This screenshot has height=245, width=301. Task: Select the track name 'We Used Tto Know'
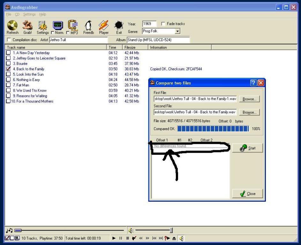pos(31,90)
